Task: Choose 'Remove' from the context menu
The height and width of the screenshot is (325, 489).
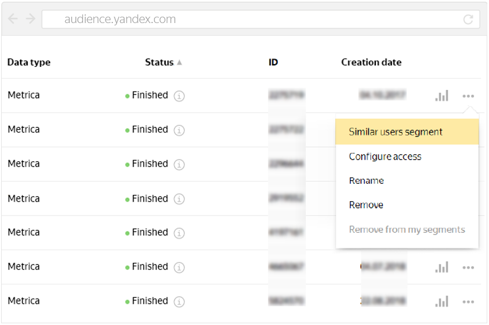Action: tap(366, 205)
